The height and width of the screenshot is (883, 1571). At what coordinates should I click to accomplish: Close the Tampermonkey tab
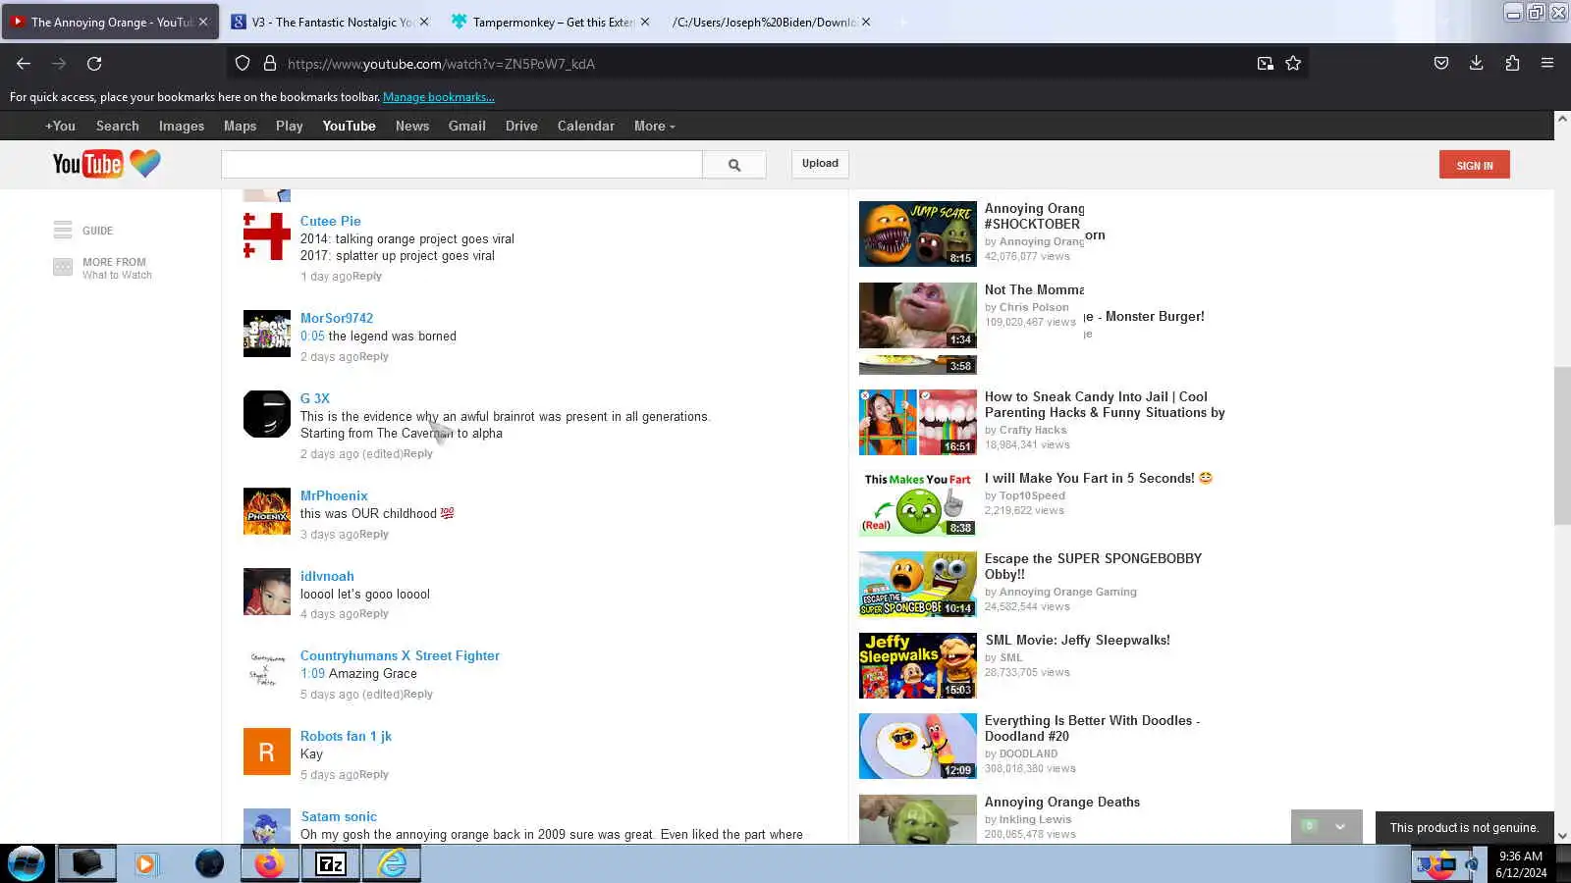(644, 22)
